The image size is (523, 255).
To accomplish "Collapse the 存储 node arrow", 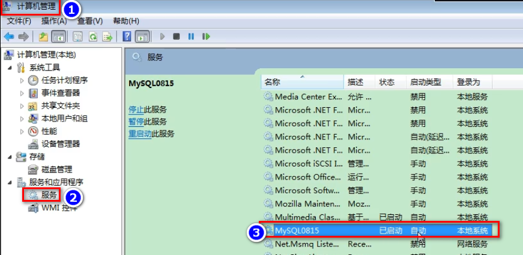I will pos(10,157).
